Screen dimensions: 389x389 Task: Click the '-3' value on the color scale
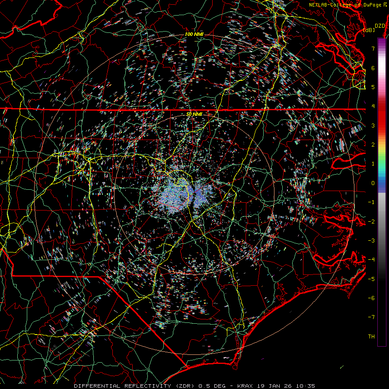click(x=371, y=241)
